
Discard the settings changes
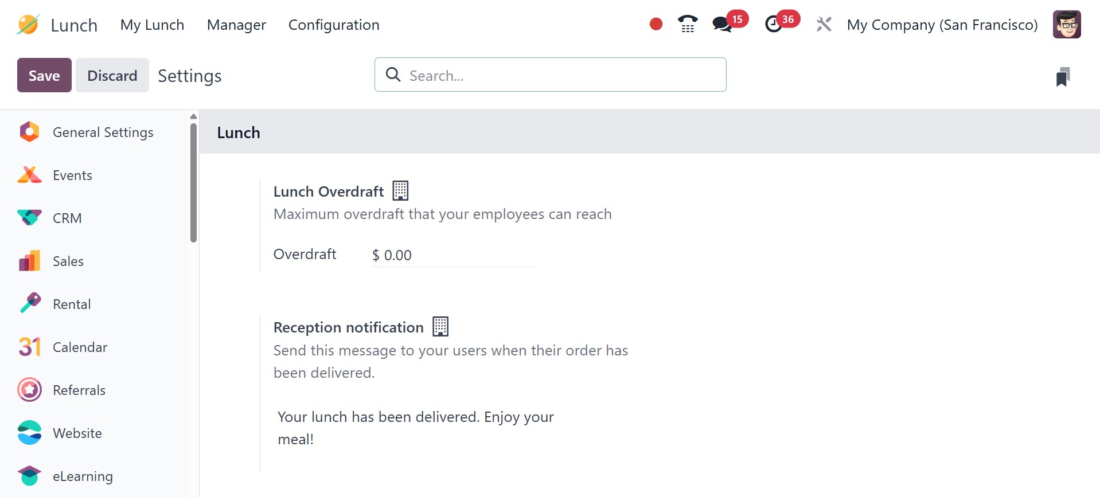(112, 75)
